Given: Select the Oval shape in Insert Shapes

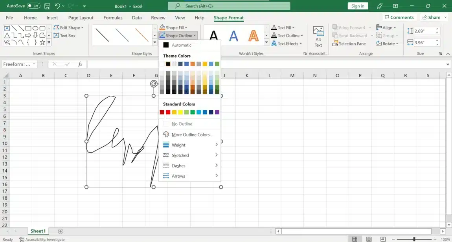Looking at the screenshot, I should [x=35, y=28].
